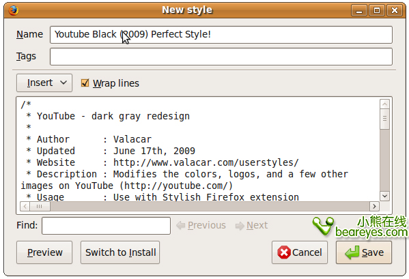Click the horizontal scrollbar left arrow
The height and width of the screenshot is (279, 409).
click(x=25, y=206)
